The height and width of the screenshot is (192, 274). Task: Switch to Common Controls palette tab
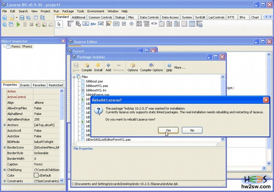[x=100, y=17]
